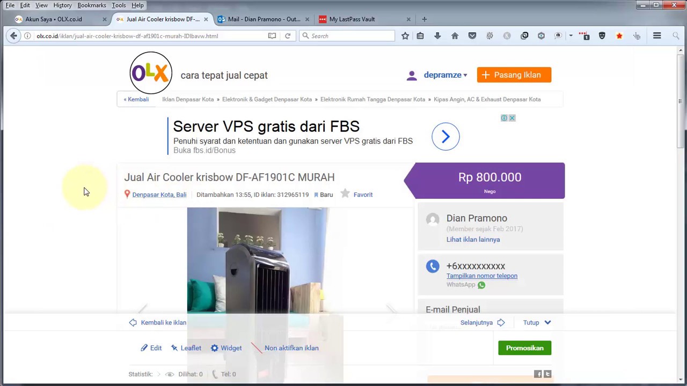
Task: Click the mask extension icon in toolbar
Action: 602,36
